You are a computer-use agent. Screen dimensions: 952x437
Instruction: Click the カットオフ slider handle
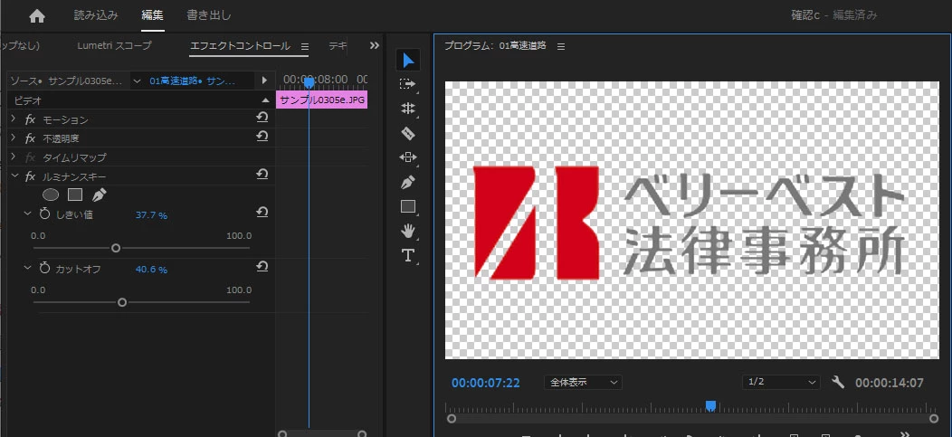[x=122, y=302]
